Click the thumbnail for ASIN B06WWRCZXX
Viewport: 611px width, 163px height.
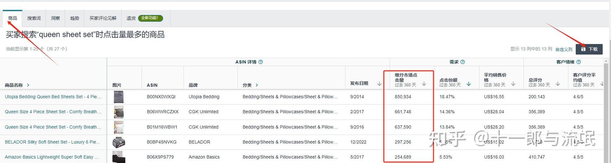click(x=119, y=112)
